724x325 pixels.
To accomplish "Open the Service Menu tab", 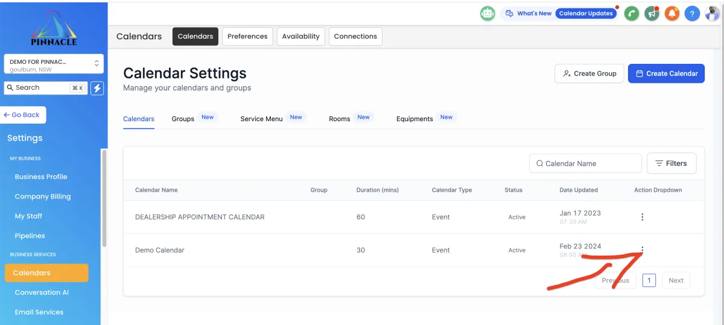I will point(261,119).
